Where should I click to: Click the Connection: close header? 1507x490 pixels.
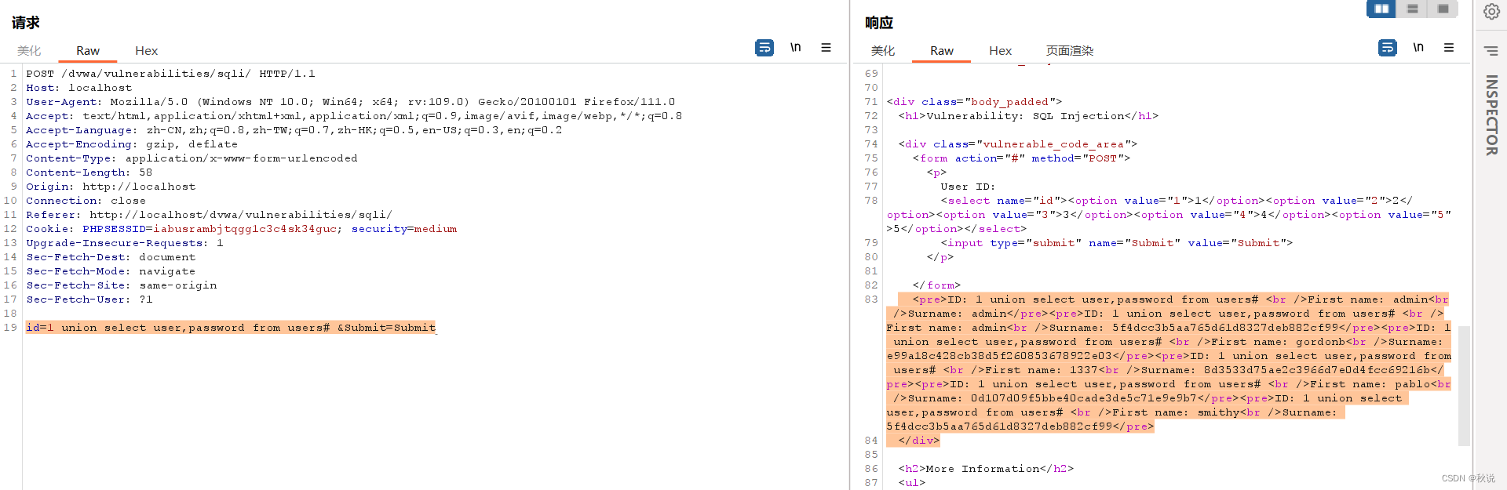point(86,201)
